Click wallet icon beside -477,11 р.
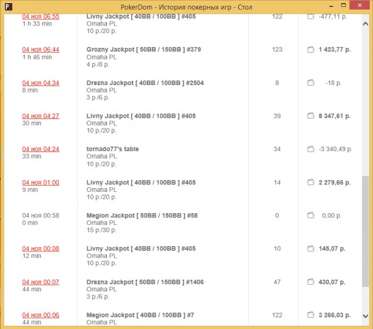The width and height of the screenshot is (373, 329). click(311, 16)
